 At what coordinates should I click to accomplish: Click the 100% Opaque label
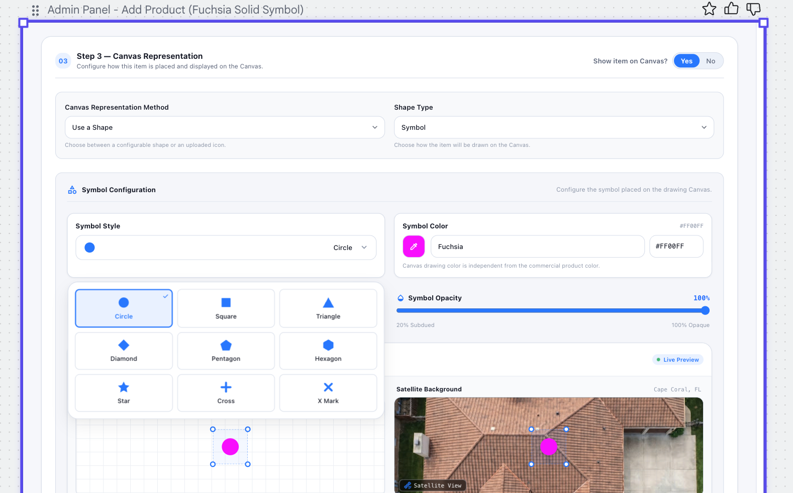[x=690, y=325]
